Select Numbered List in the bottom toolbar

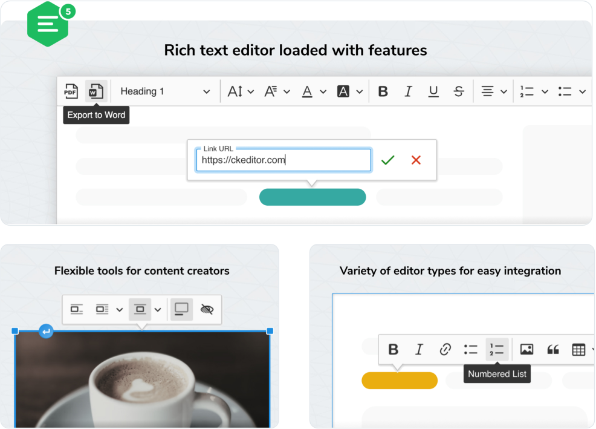496,349
